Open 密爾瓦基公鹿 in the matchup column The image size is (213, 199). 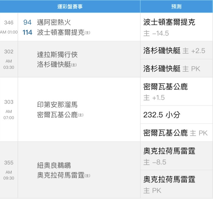pyautogui.click(x=57, y=115)
